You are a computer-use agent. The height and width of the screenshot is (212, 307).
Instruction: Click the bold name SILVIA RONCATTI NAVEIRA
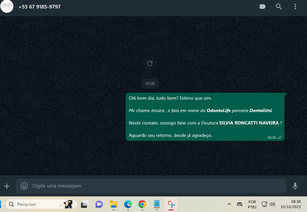[249, 123]
